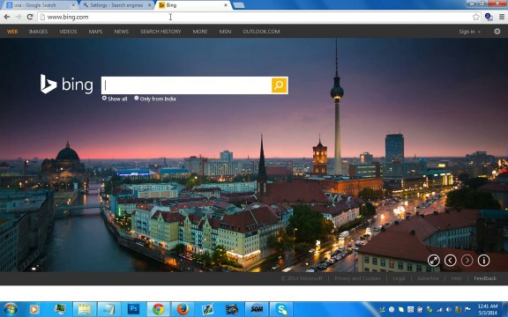Open WEB search category

(12, 32)
